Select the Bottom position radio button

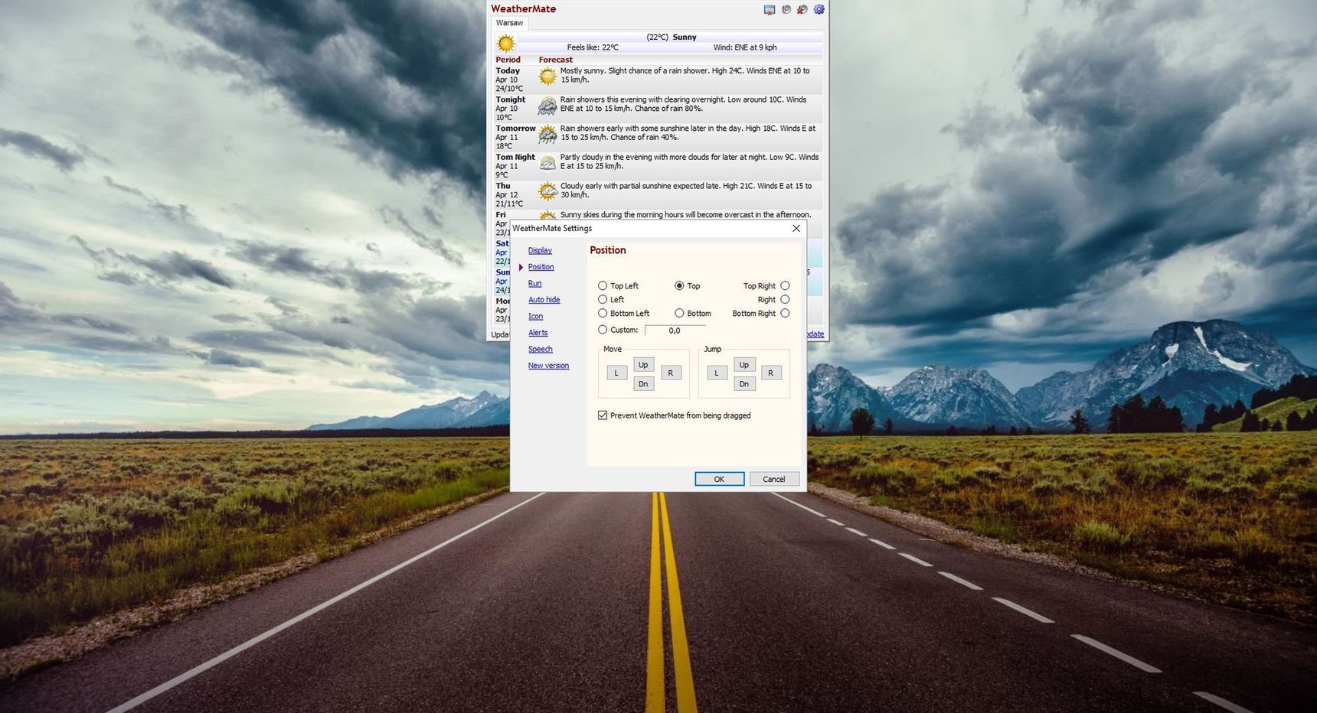(679, 313)
